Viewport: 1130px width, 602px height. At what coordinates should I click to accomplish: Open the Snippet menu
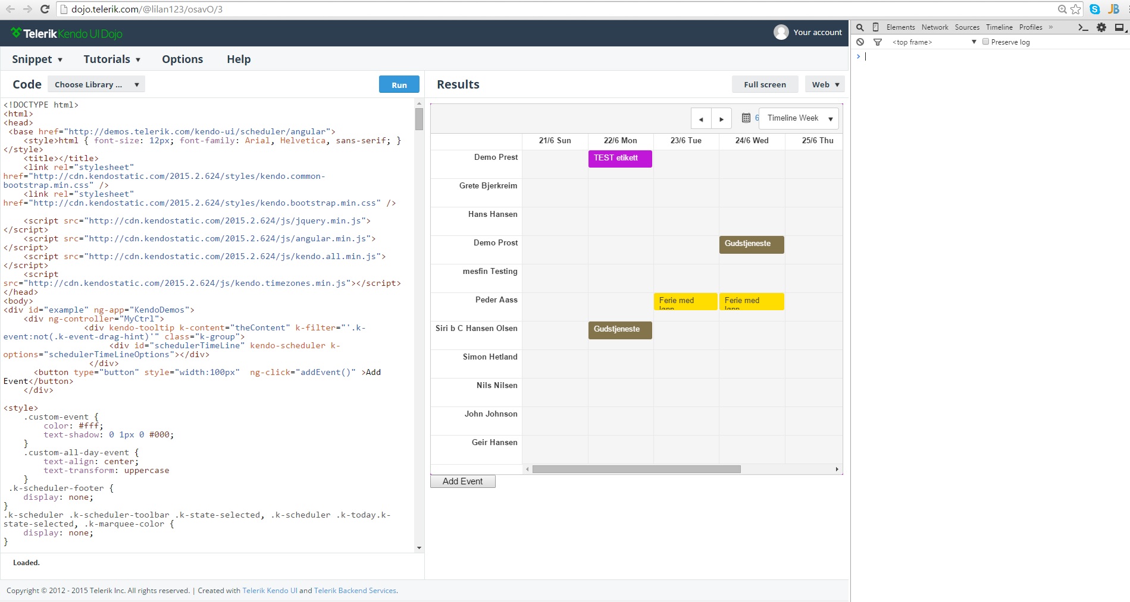pos(37,59)
